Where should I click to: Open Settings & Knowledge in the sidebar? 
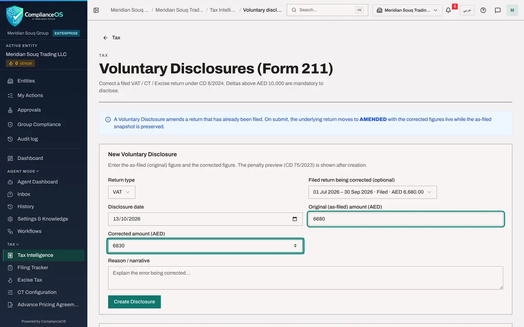(x=44, y=219)
